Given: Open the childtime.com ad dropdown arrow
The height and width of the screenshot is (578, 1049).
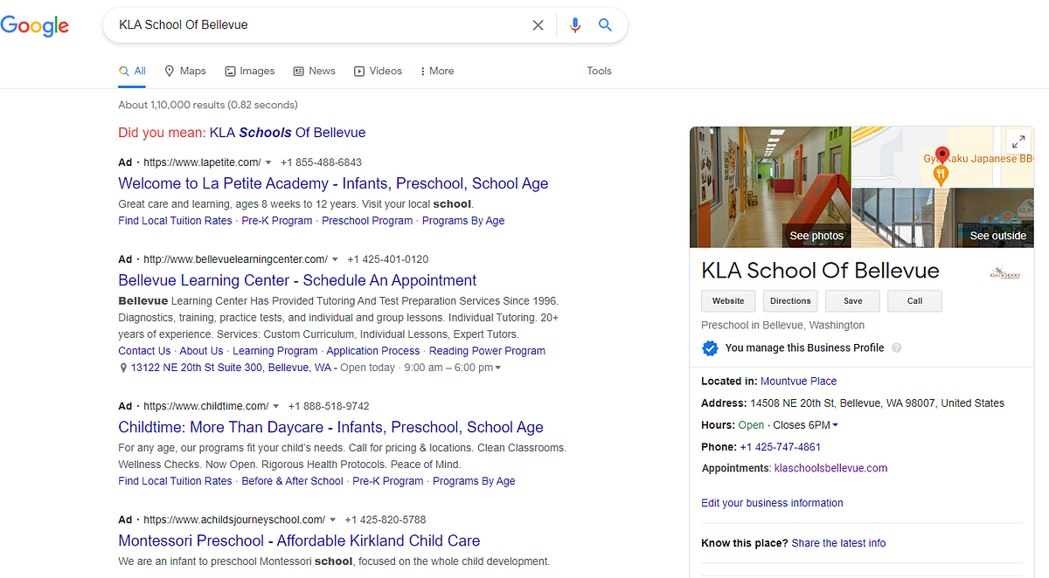Looking at the screenshot, I should click(x=276, y=406).
